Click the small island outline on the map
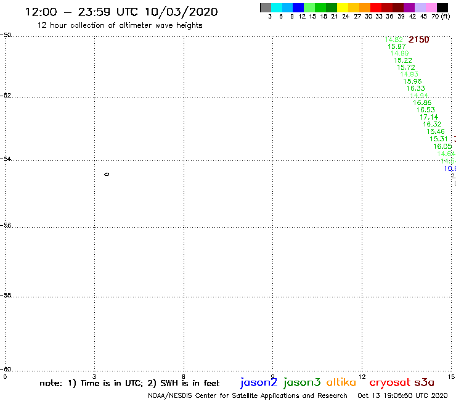 point(107,175)
